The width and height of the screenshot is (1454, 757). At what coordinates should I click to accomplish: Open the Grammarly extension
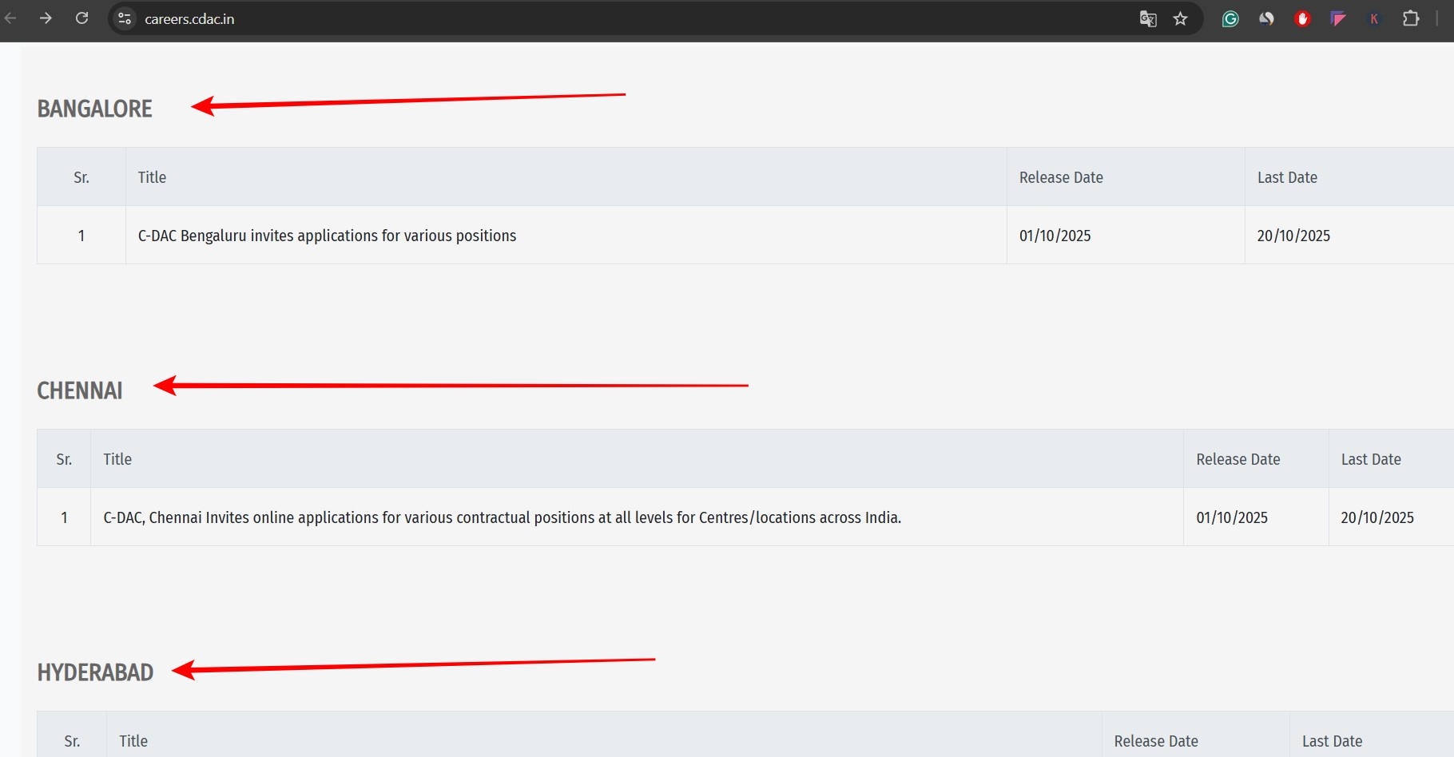1230,19
